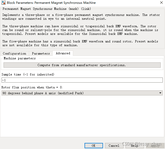Click Compute from standard manufacturer specifications button

tap(82, 65)
